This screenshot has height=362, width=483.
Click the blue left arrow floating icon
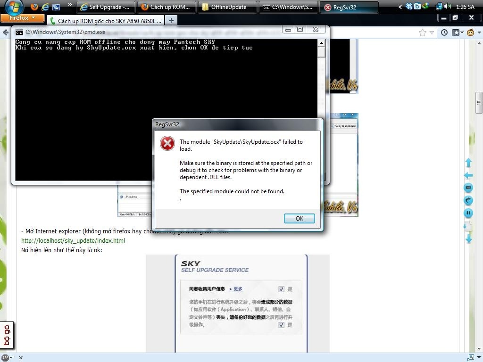click(468, 175)
